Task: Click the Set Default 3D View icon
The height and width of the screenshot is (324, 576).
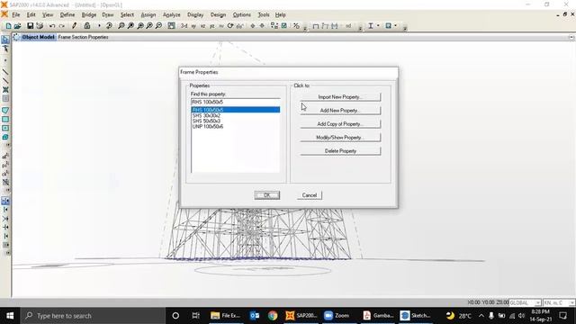Action: [184, 26]
